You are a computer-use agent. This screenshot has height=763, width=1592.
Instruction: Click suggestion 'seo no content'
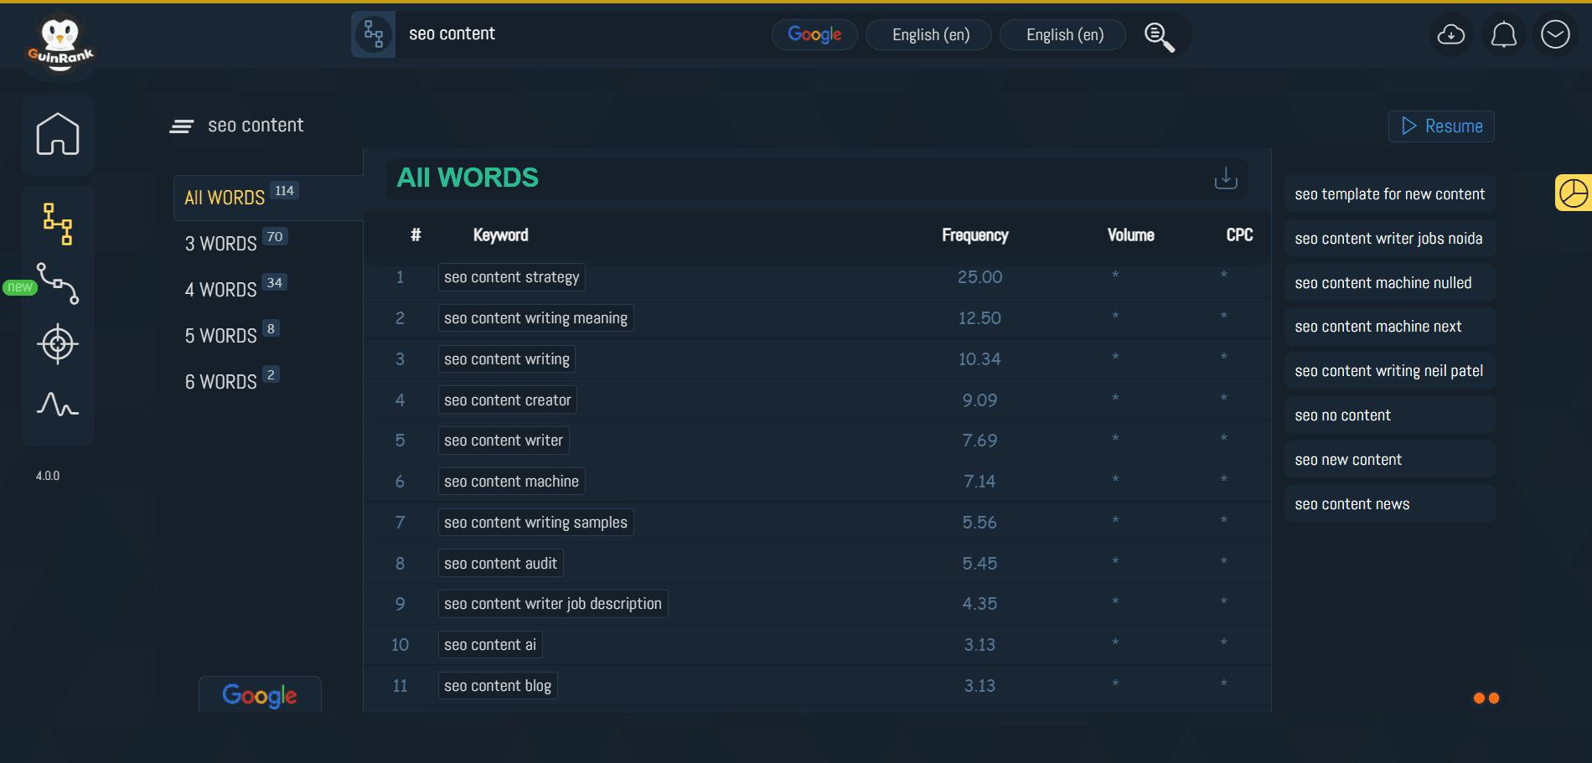(x=1390, y=415)
